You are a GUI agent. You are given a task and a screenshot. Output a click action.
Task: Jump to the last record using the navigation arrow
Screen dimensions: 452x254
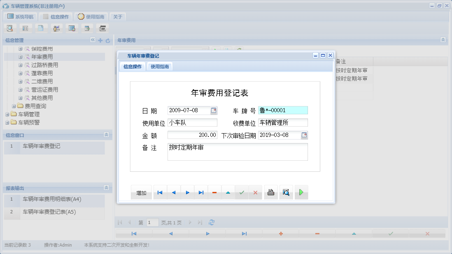pos(201,192)
